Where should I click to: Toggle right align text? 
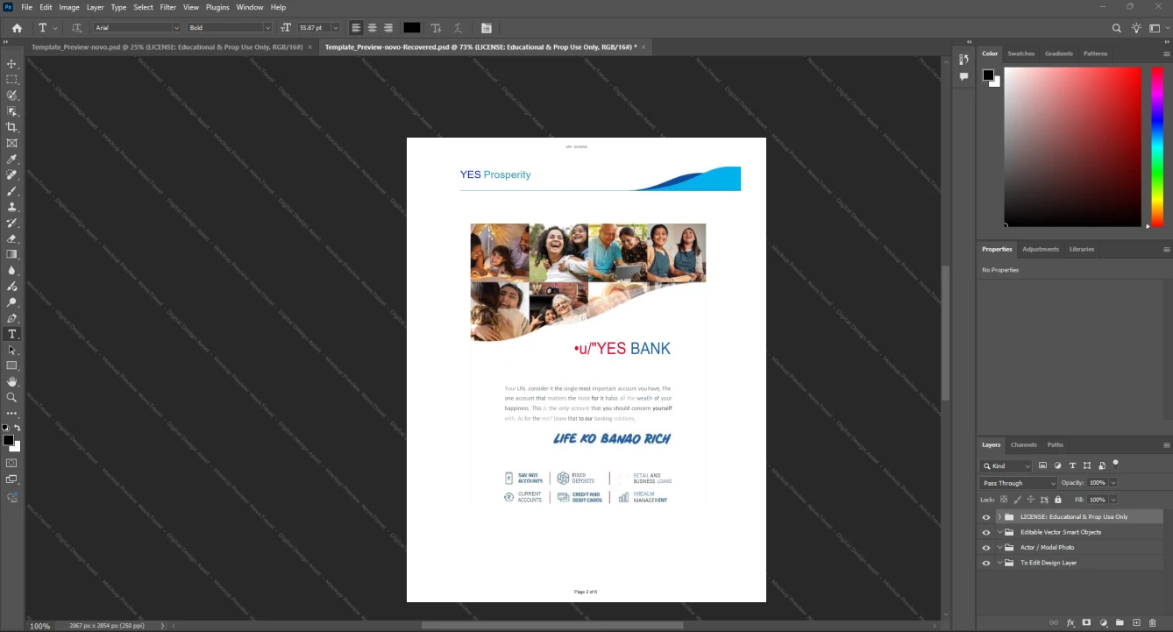[x=387, y=28]
